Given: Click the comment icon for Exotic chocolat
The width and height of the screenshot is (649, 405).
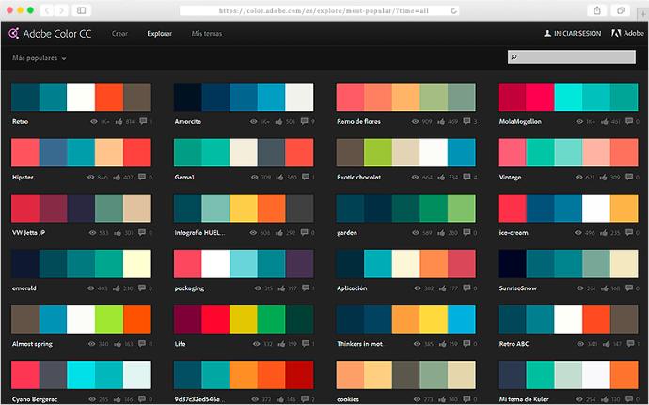Looking at the screenshot, I should (467, 177).
